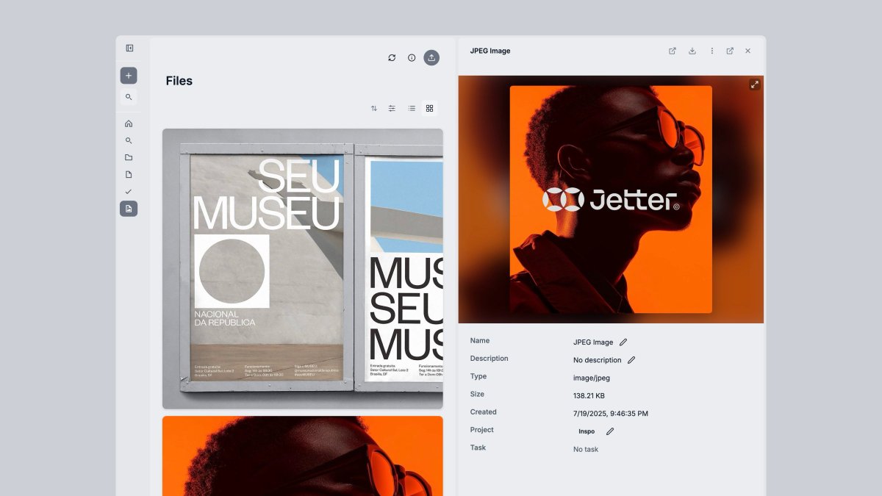Open the search icon between Home and folder
882x496 pixels.
[x=129, y=140]
